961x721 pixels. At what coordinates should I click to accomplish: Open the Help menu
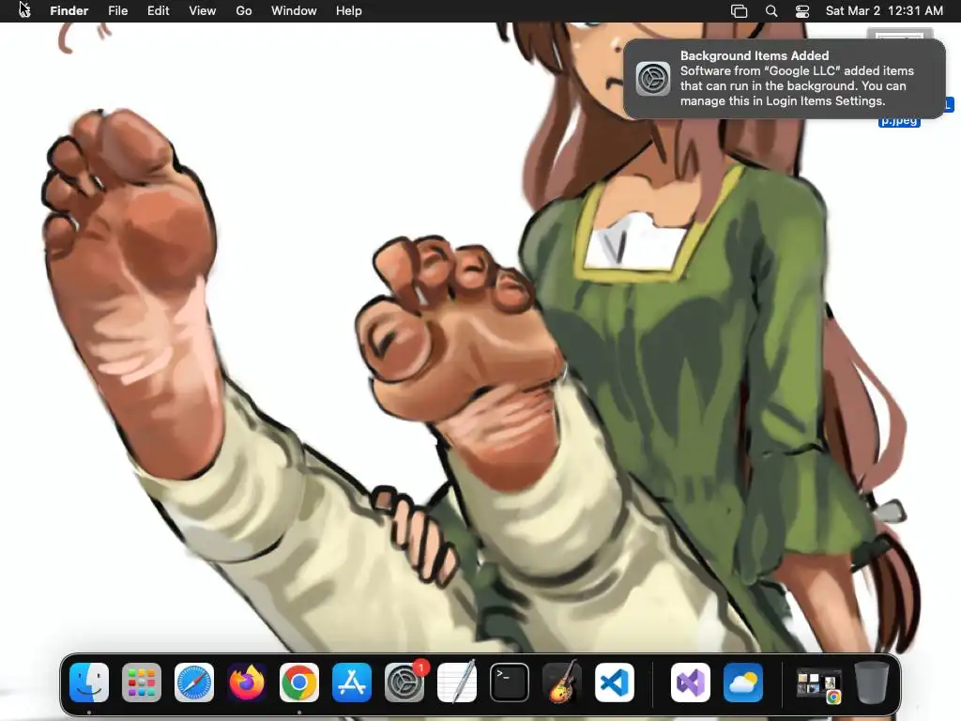pos(349,11)
